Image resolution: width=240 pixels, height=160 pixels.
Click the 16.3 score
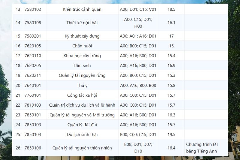pyautogui.click(x=171, y=115)
